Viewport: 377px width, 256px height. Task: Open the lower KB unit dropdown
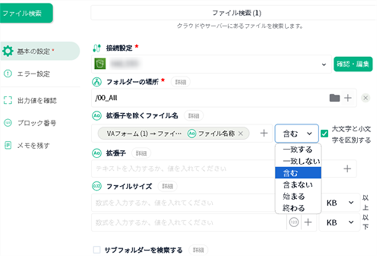point(340,222)
